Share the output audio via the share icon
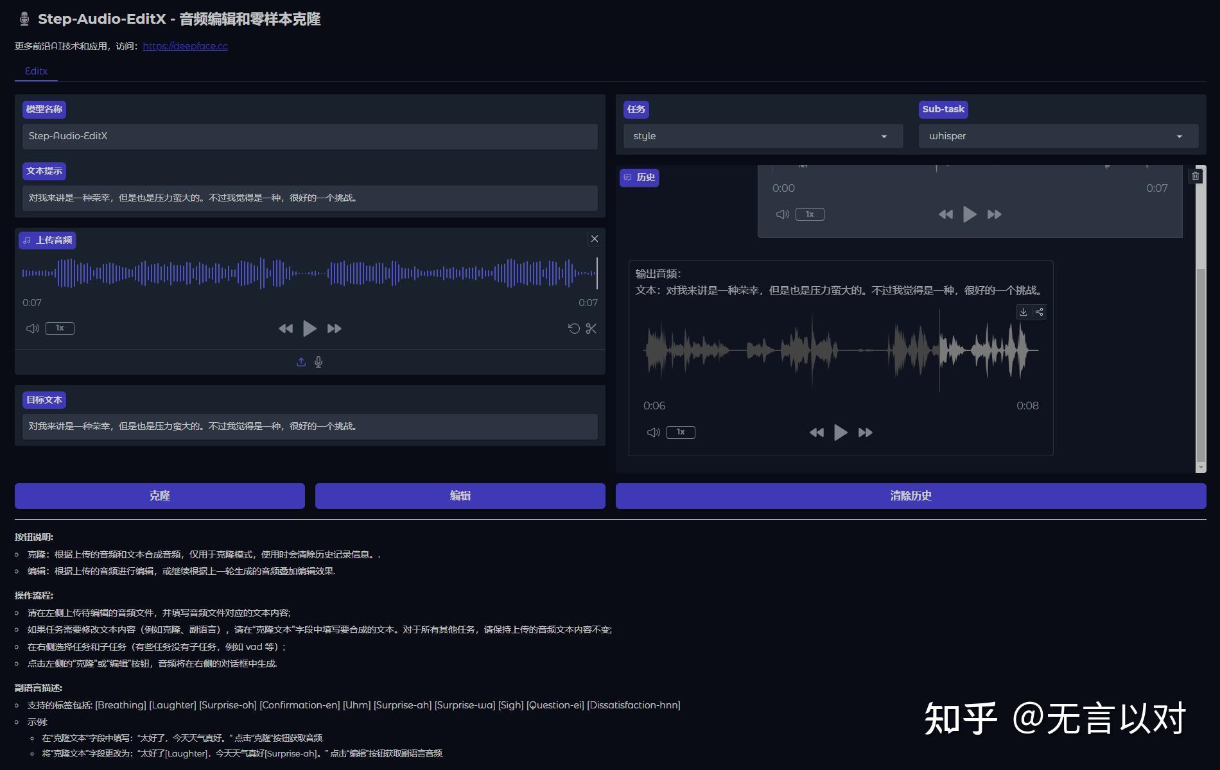Screen dimensions: 1220x770 [1040, 312]
